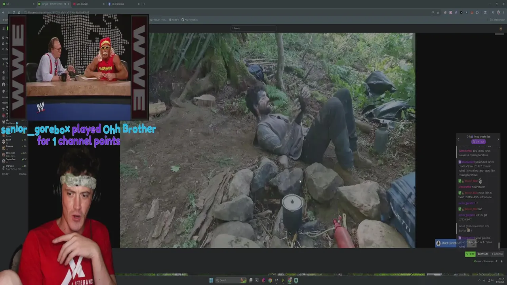Open the report flag icon under chat
This screenshot has height=285, width=507.
tap(502, 261)
